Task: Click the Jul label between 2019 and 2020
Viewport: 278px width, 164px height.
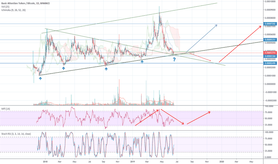Action: 177,162
